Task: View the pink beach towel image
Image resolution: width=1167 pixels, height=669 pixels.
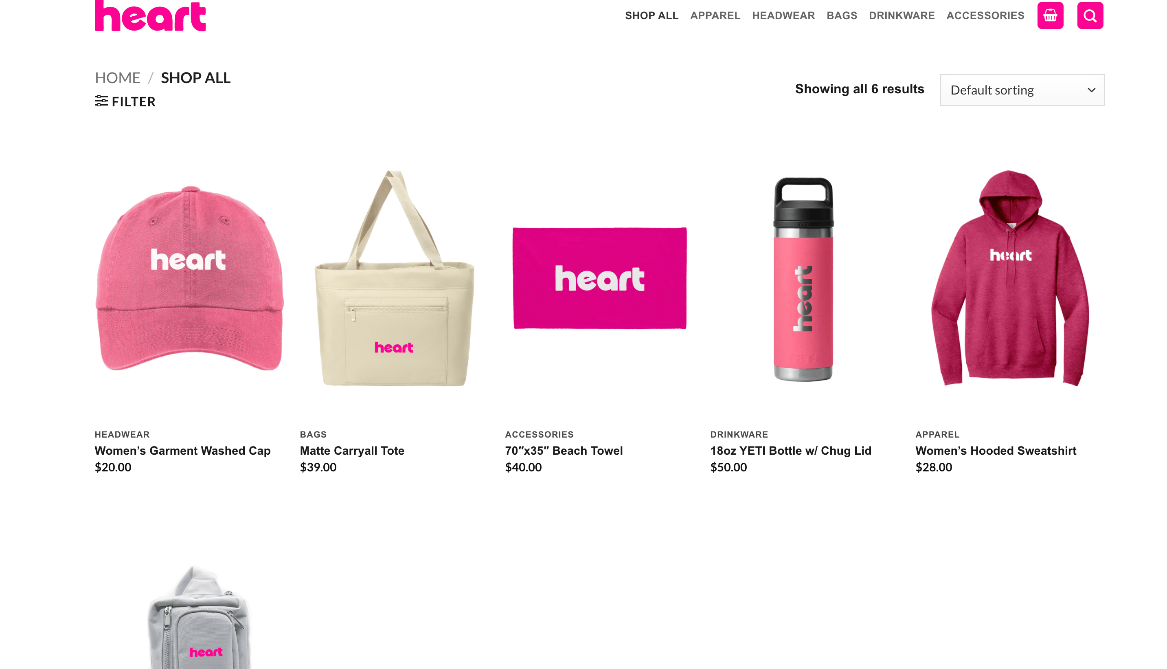Action: coord(599,278)
